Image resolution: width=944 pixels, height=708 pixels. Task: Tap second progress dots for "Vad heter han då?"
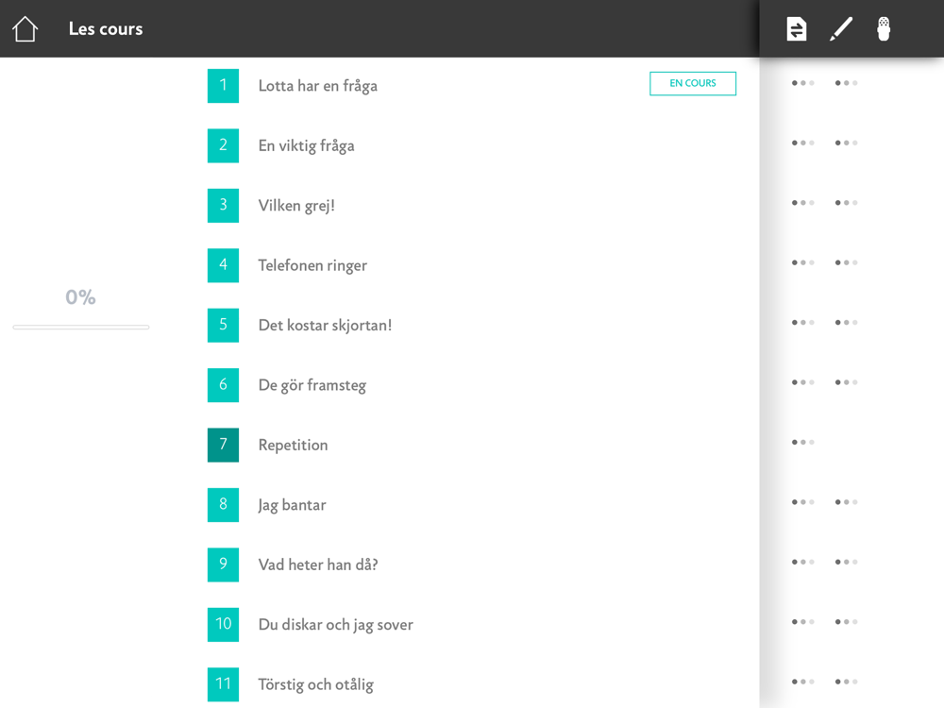[x=847, y=563]
